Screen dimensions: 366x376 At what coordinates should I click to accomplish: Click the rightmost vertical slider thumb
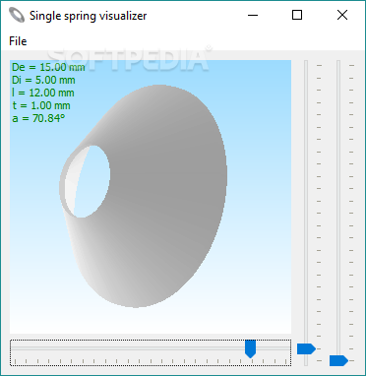338,360
